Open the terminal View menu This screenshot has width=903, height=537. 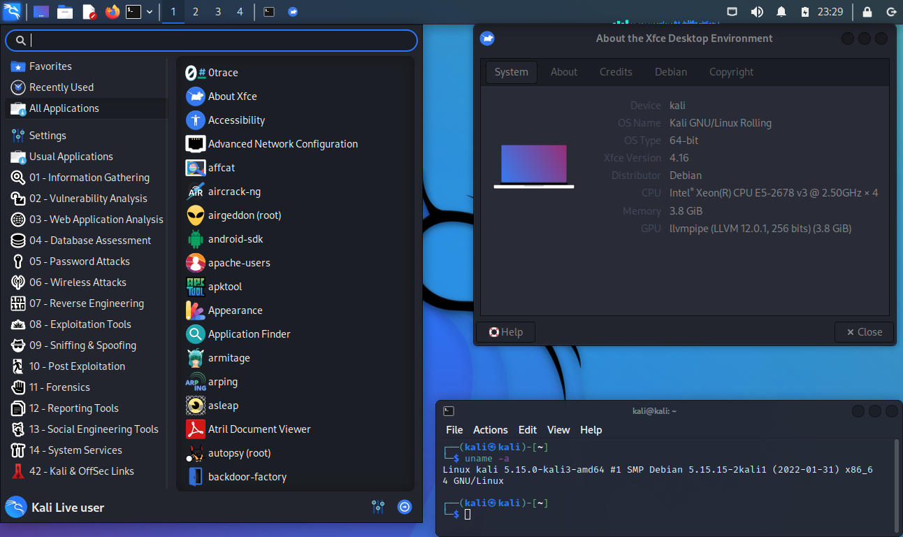coord(558,430)
